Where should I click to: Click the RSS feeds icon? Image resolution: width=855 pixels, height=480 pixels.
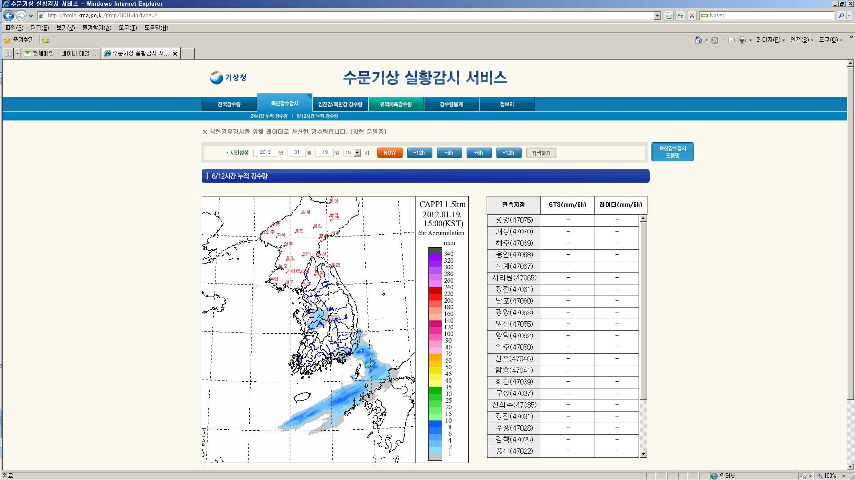coord(715,40)
